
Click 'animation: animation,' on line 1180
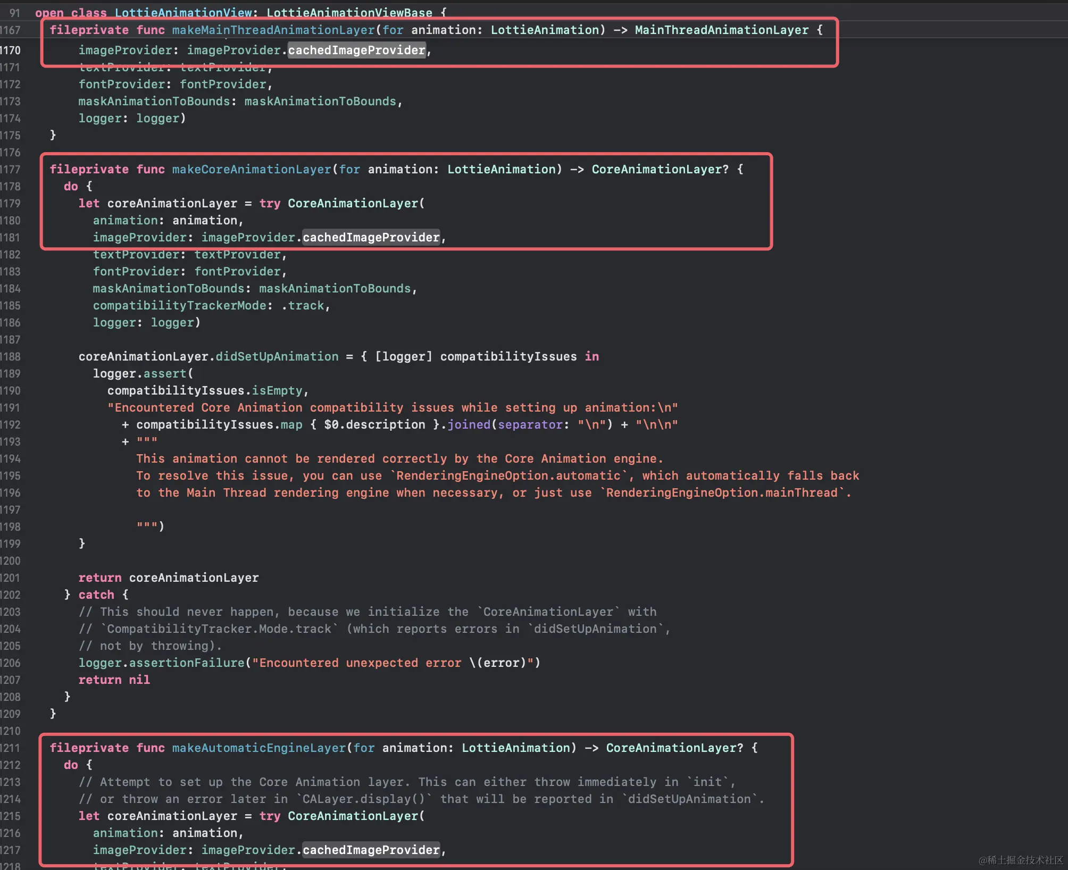pos(168,221)
